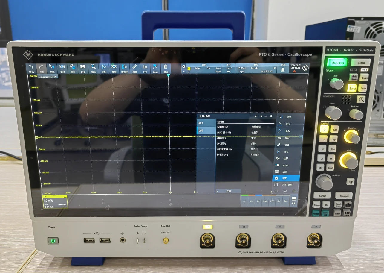
Task: Toggle the Run / Stop front-panel button
Action: 338,63
